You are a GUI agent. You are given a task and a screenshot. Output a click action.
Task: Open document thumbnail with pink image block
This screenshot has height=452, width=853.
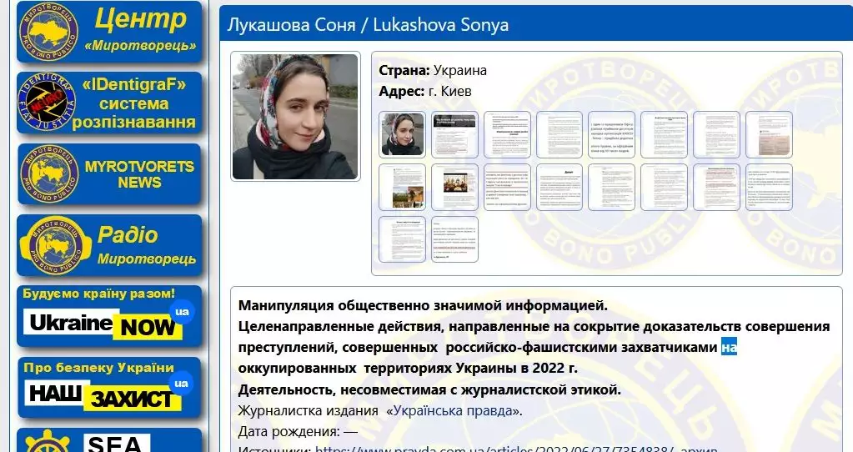tap(769, 134)
